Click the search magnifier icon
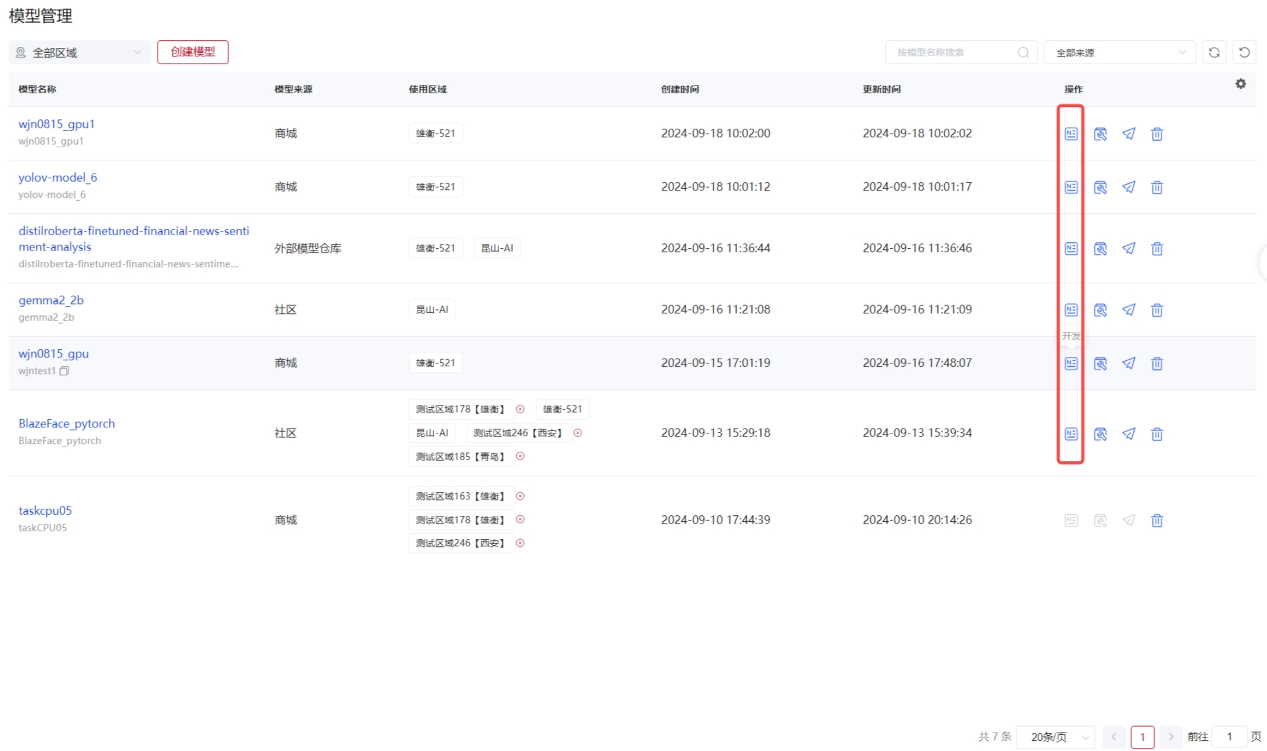Image resolution: width=1267 pixels, height=751 pixels. pyautogui.click(x=1023, y=52)
